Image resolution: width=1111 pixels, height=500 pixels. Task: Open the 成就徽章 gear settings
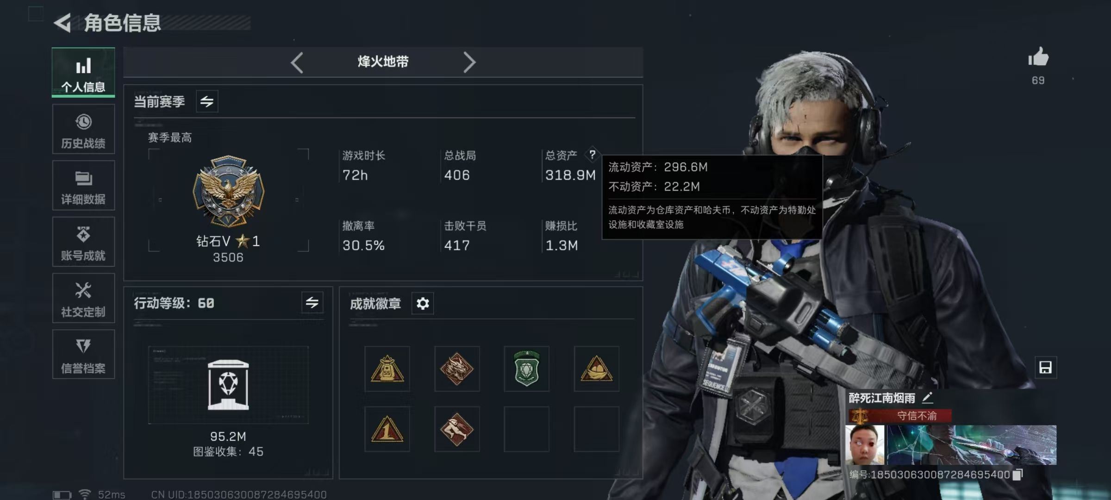click(x=423, y=303)
